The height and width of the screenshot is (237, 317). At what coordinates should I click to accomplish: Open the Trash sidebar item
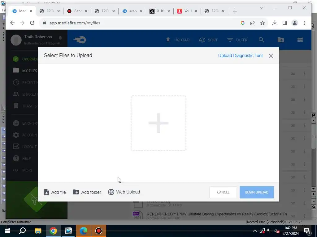click(x=25, y=106)
